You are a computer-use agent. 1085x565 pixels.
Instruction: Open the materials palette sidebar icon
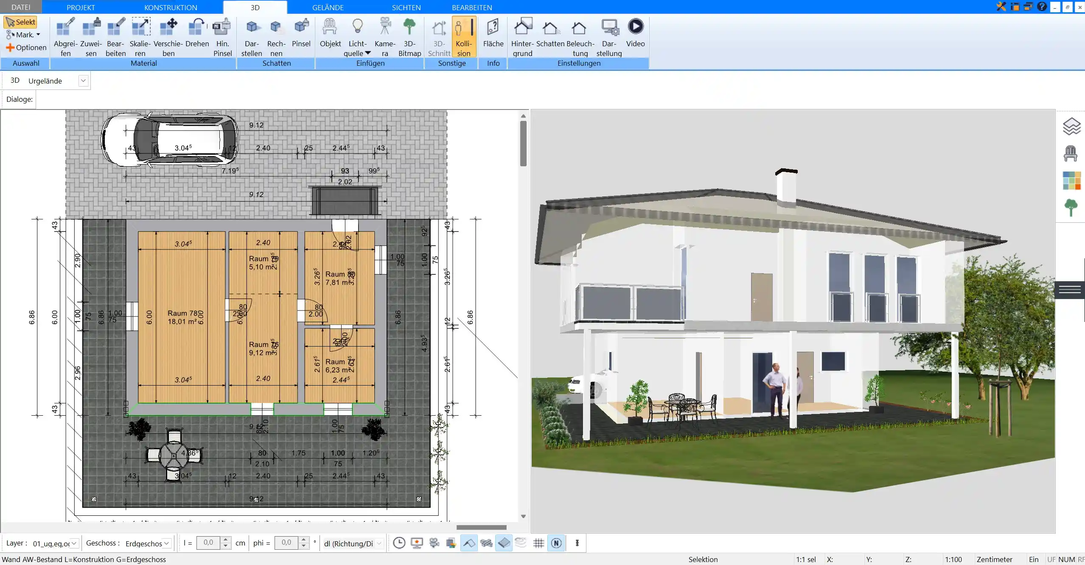pyautogui.click(x=1071, y=181)
